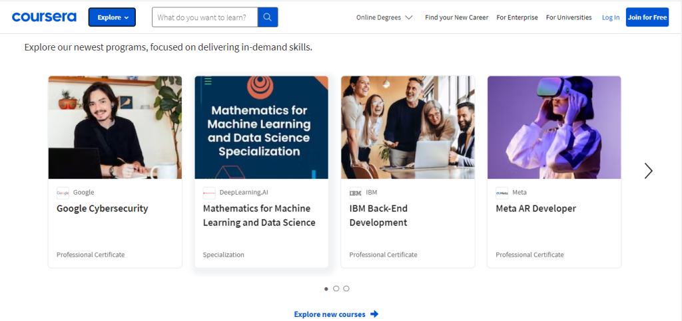This screenshot has width=682, height=321.
Task: Click the magnifying glass search button
Action: pos(268,17)
